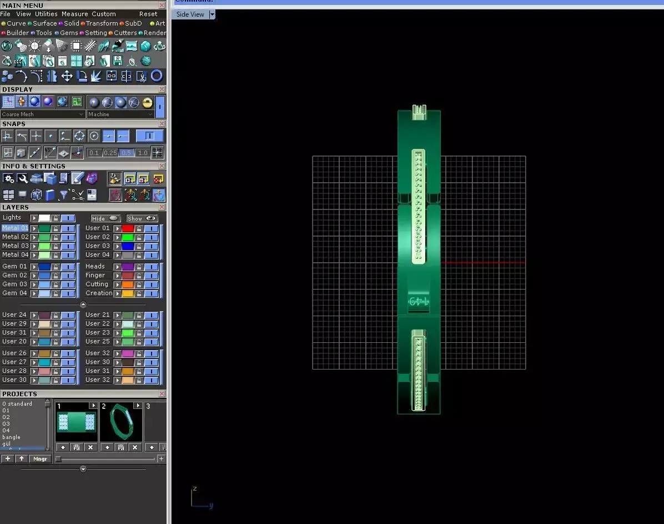Open the Measure menu
Image resolution: width=664 pixels, height=524 pixels.
(75, 14)
